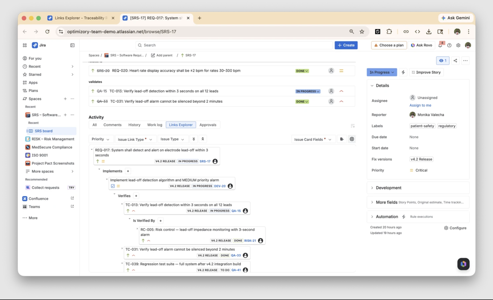The image size is (493, 300).
Task: Add a link under Verifies with plus icon
Action: point(136,196)
